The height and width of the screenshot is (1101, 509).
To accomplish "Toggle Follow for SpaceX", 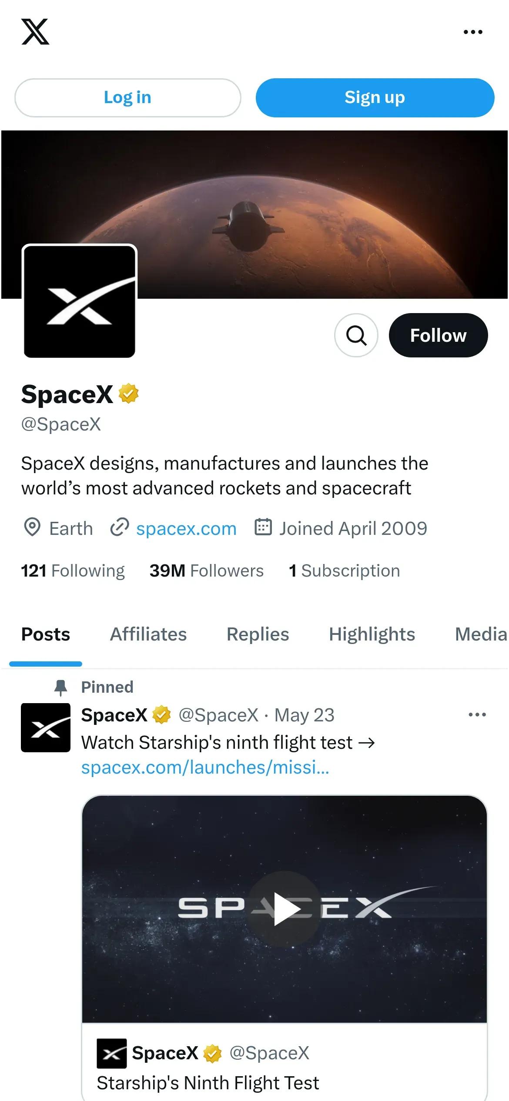I will click(438, 335).
